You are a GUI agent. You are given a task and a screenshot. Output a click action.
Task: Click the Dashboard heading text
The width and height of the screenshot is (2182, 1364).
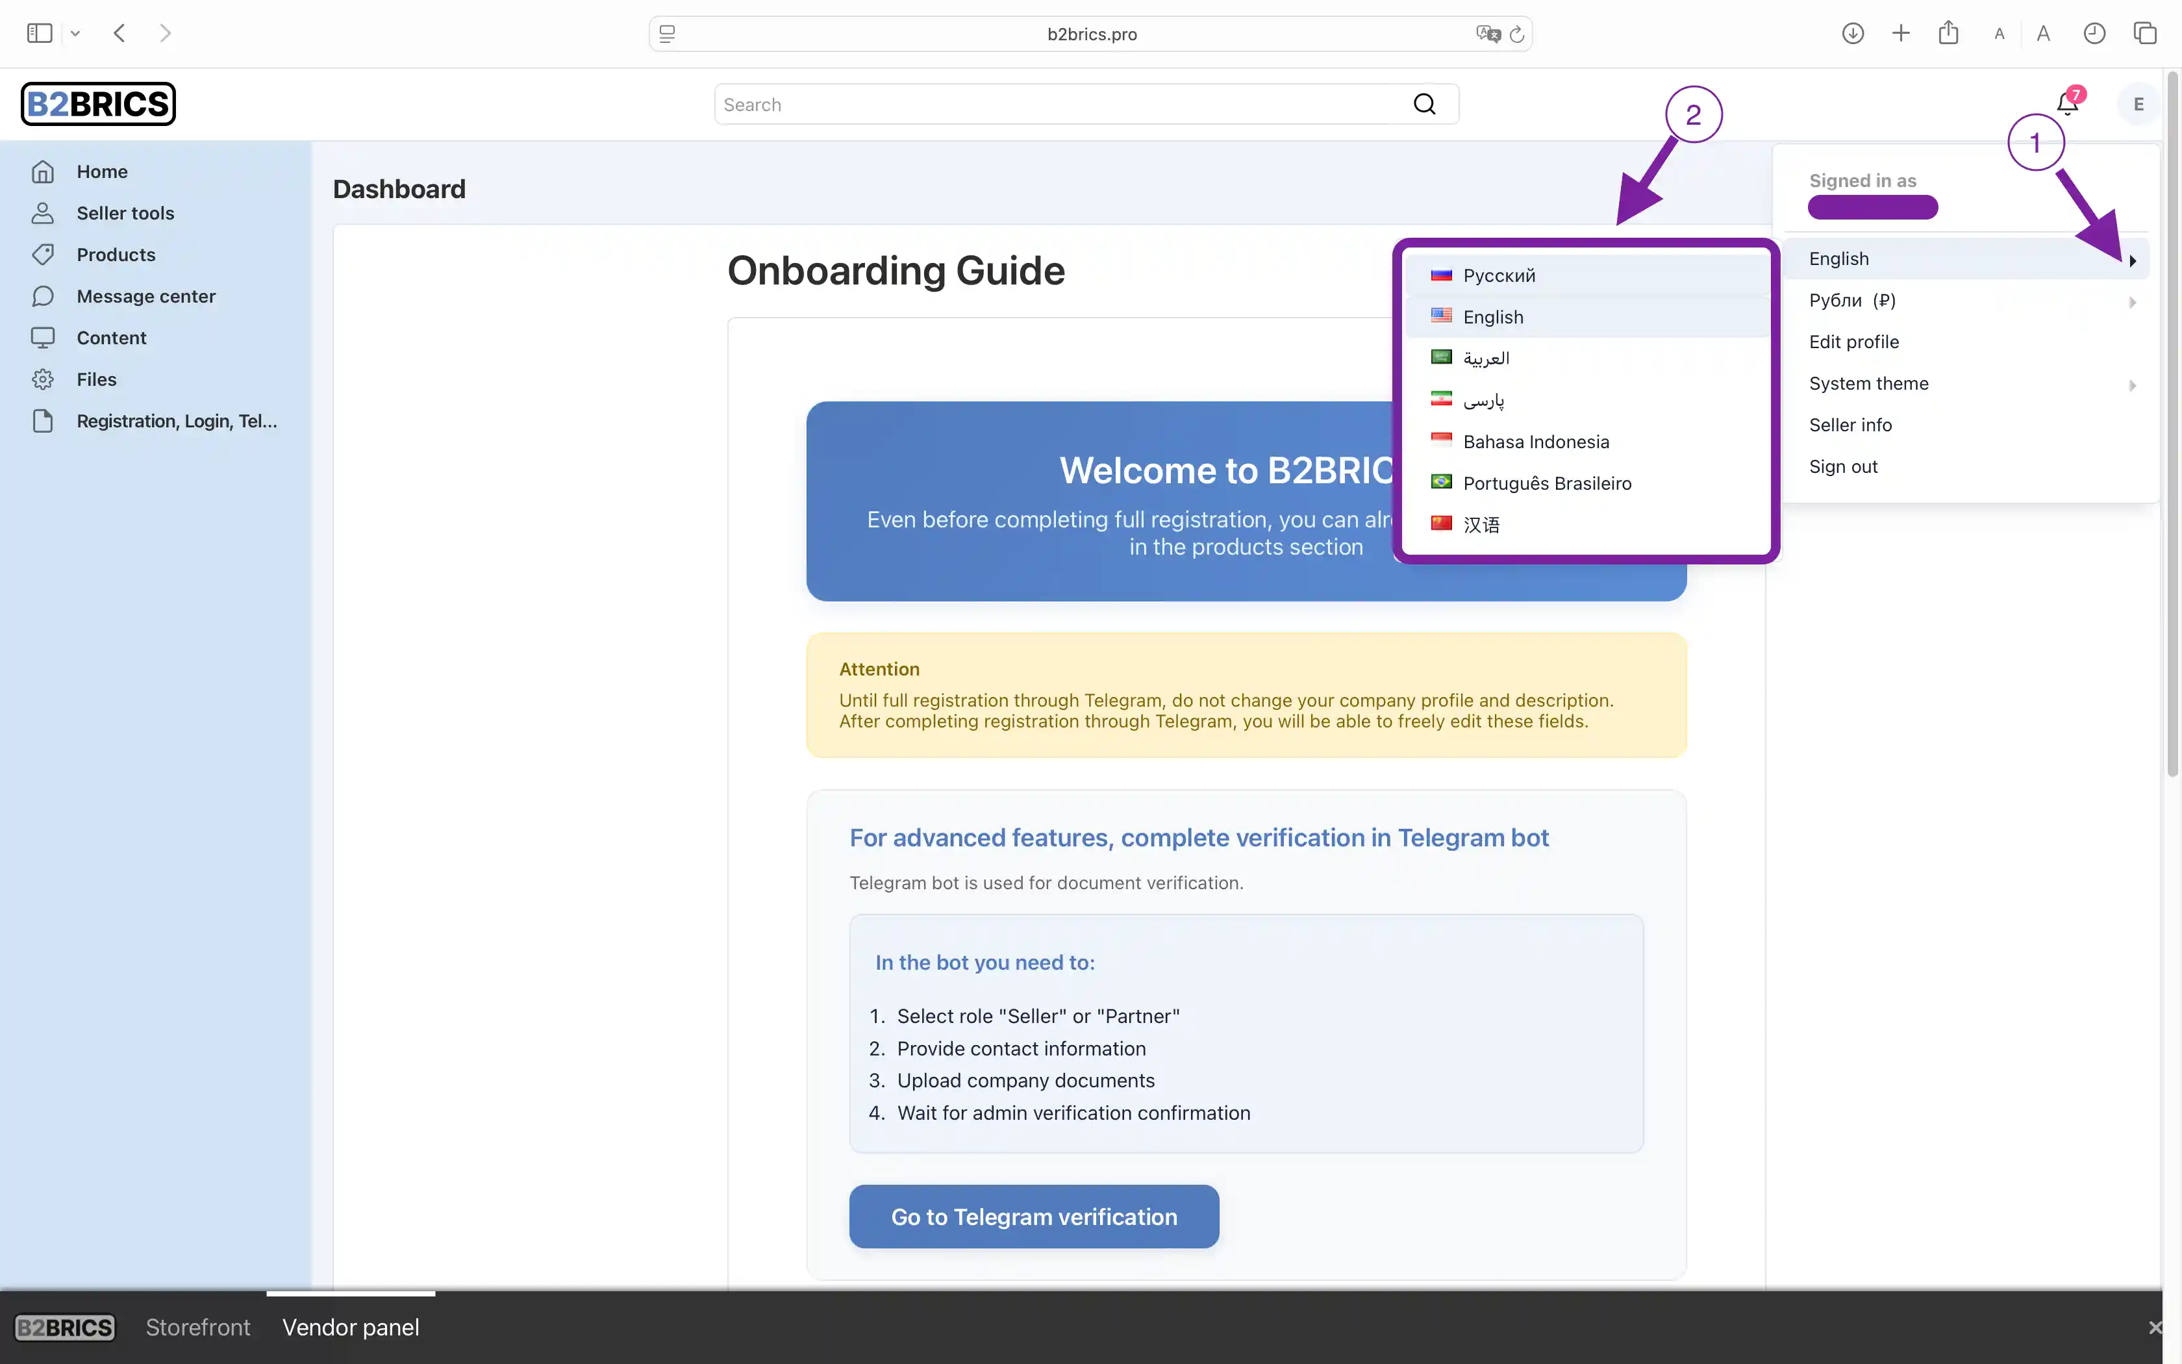[399, 190]
